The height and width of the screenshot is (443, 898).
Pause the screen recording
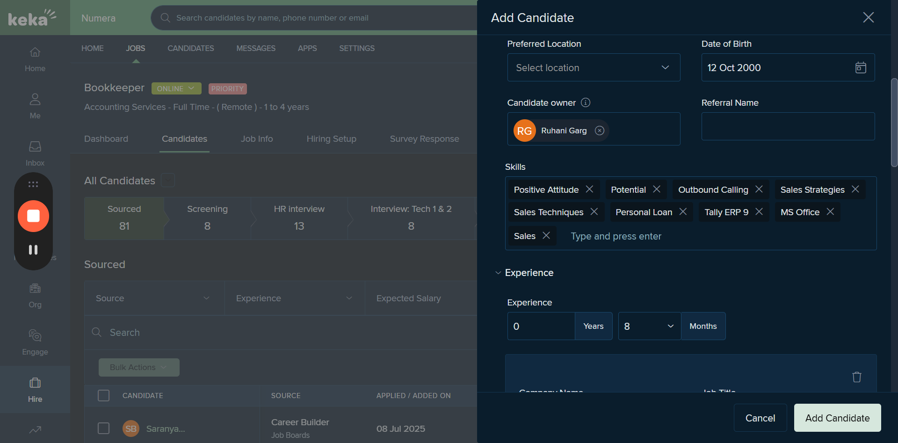(x=33, y=250)
